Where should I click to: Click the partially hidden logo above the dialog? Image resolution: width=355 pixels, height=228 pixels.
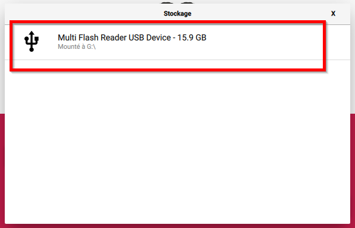[x=177, y=2]
